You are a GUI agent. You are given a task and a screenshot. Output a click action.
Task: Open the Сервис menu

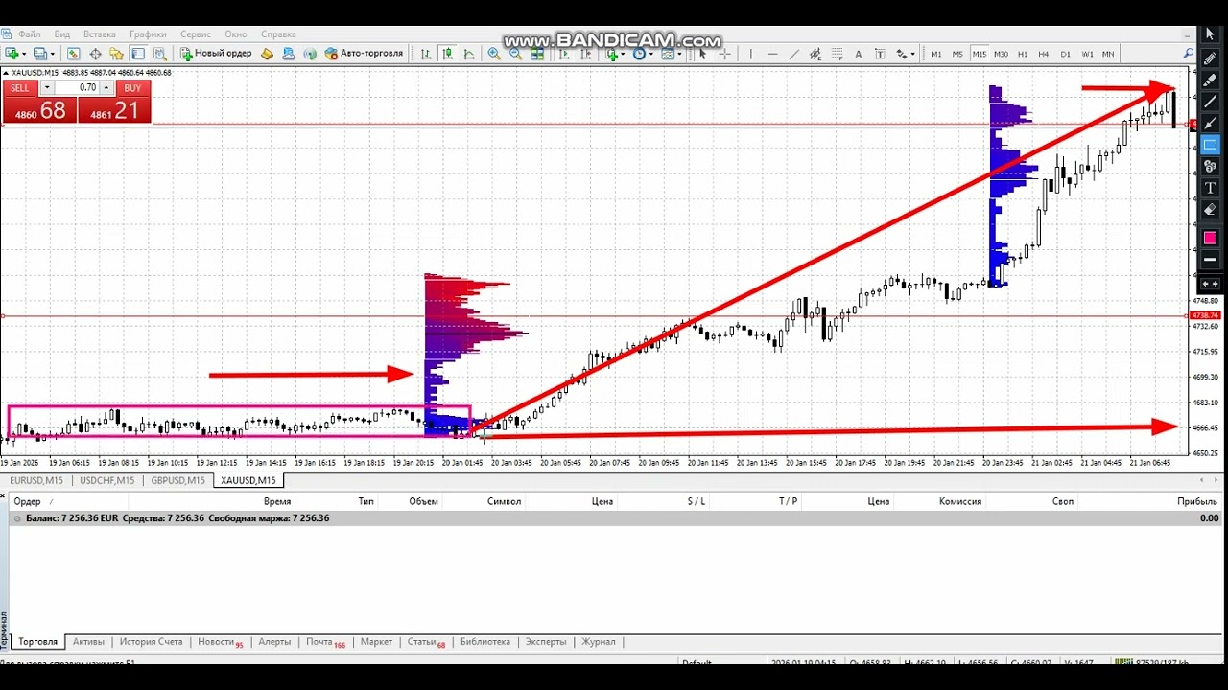[x=196, y=34]
